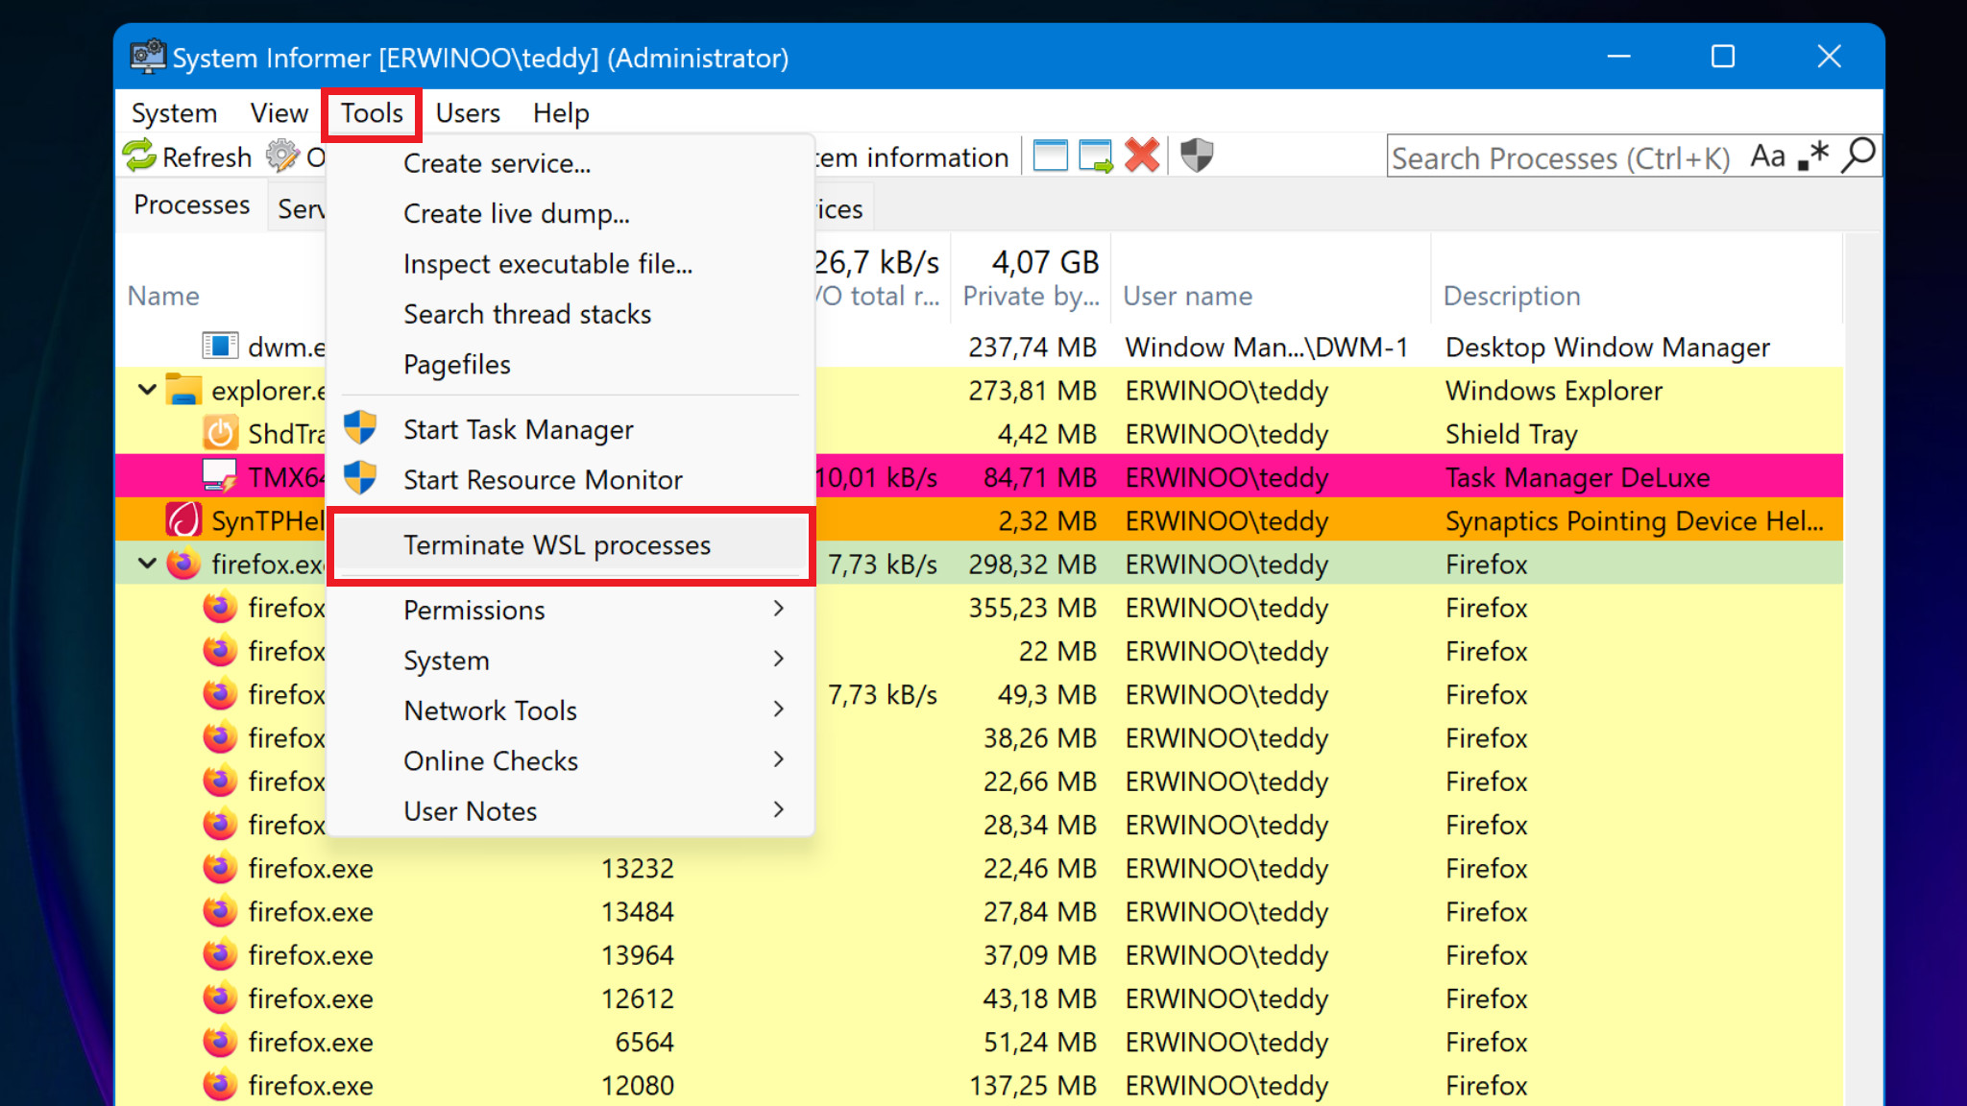This screenshot has width=1967, height=1106.
Task: Click the System Informer title bar icon
Action: pyautogui.click(x=148, y=57)
